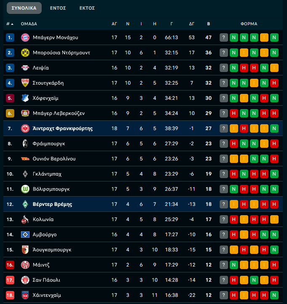Click the Union Berlin team logo
The image size is (287, 304).
point(25,159)
